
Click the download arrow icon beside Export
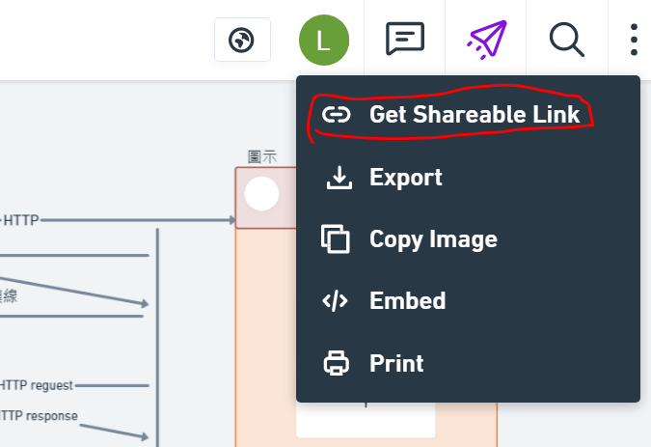point(336,178)
